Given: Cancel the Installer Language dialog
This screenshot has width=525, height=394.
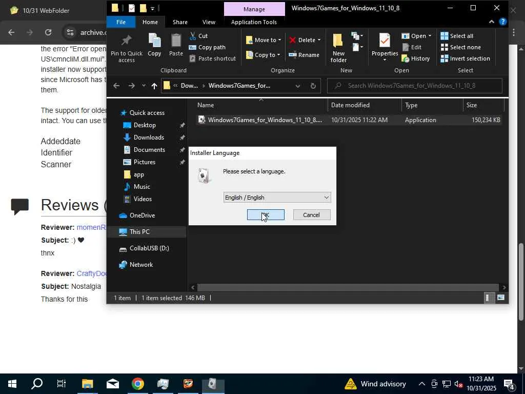Looking at the screenshot, I should 311,215.
